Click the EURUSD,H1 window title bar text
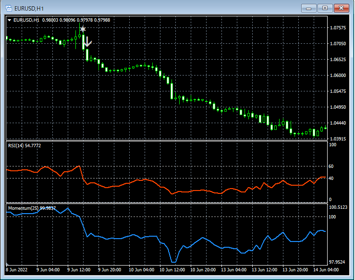The height and width of the screenshot is (280, 355). point(29,8)
